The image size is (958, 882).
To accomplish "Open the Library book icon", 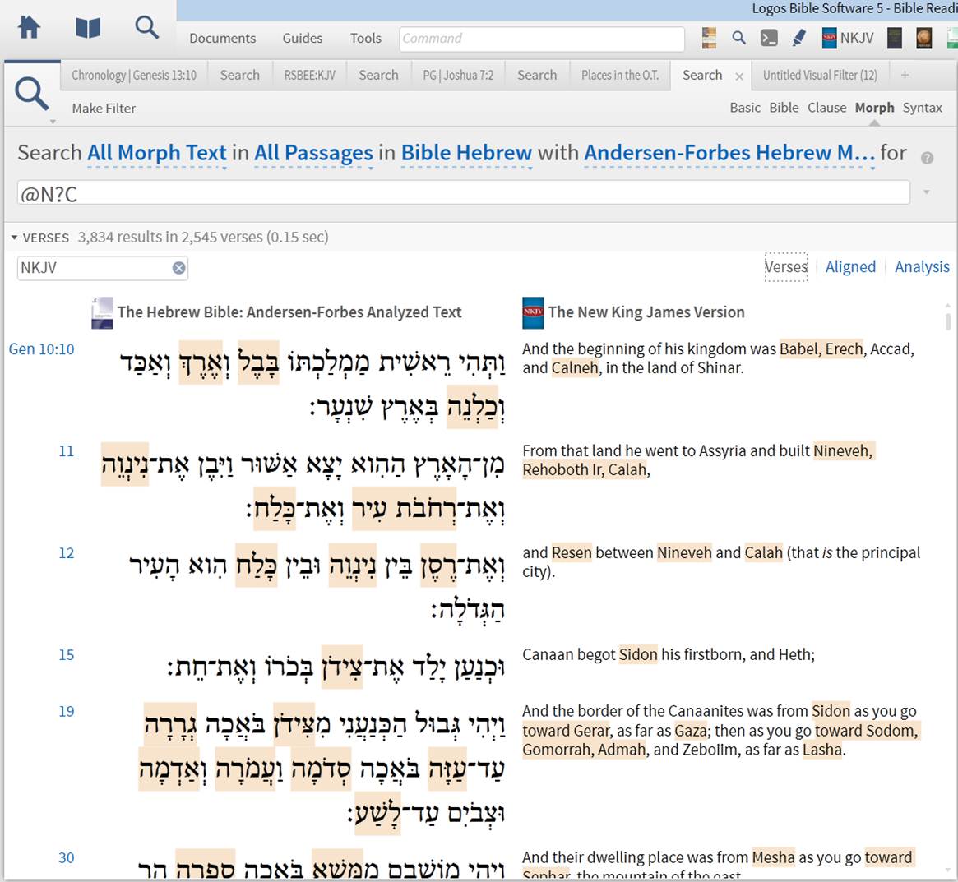I will click(87, 27).
